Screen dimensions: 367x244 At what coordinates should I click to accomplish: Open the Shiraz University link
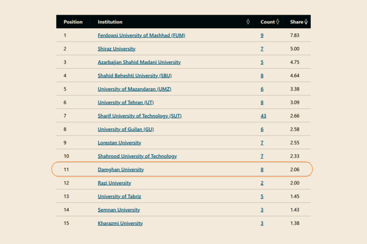click(x=116, y=49)
